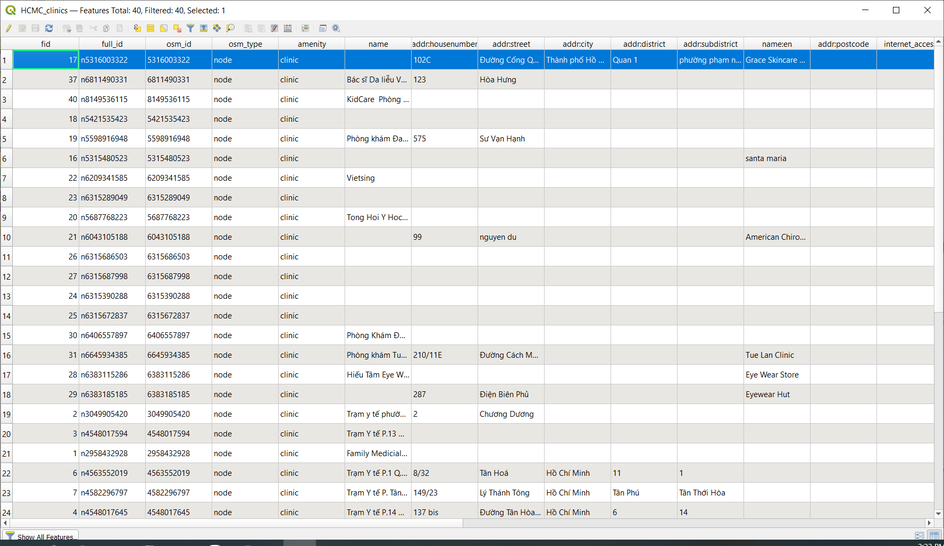Paste features from clipboard icon

coord(120,28)
